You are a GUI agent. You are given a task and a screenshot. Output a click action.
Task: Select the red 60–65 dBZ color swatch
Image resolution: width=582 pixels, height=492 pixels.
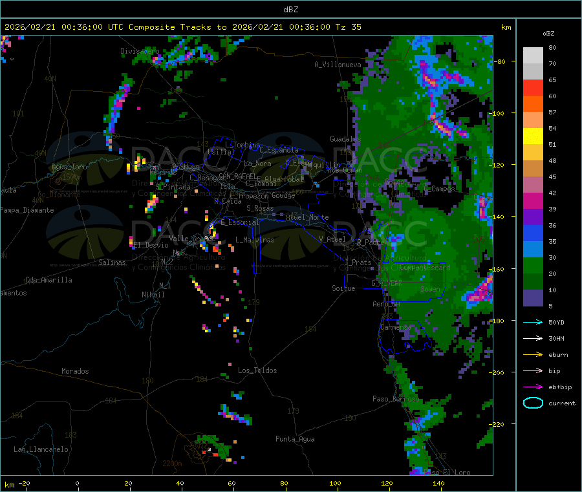[x=533, y=87]
